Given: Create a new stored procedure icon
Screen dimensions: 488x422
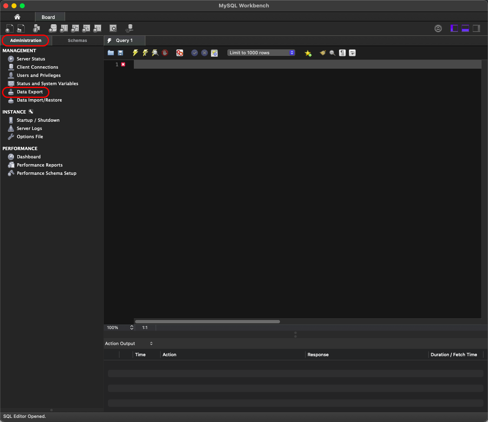Looking at the screenshot, I should pos(86,28).
